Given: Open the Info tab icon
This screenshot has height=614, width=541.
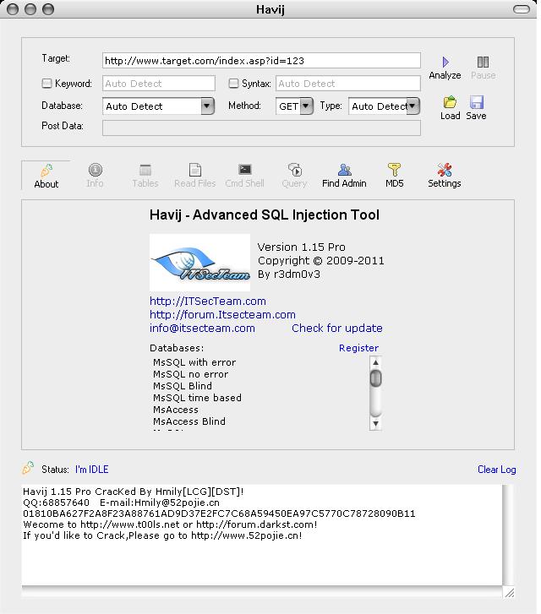Looking at the screenshot, I should pyautogui.click(x=95, y=170).
